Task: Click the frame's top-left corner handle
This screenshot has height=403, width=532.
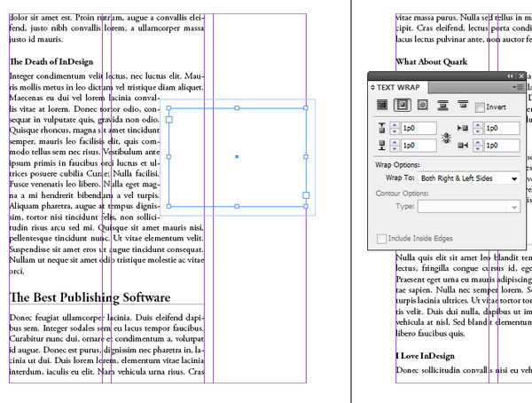Action: click(169, 108)
